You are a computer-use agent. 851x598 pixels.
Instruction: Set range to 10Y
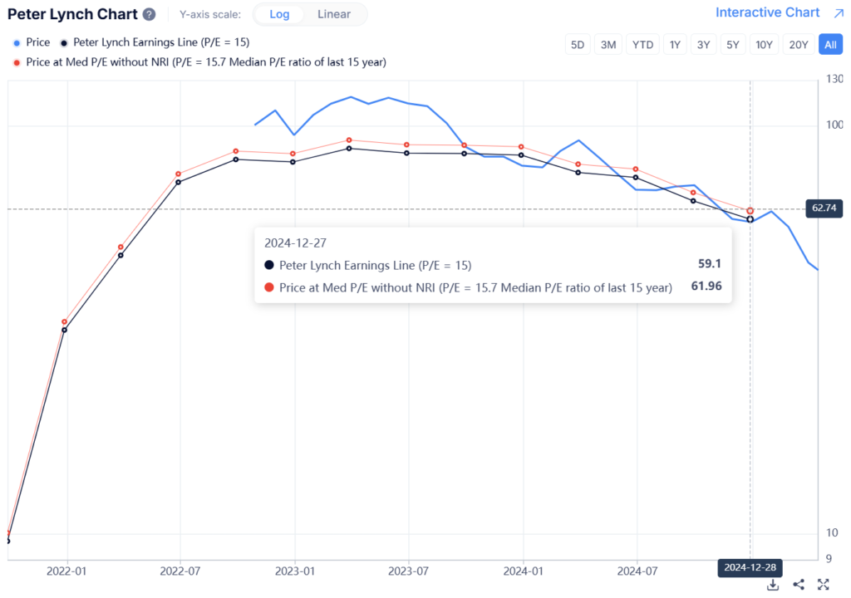tap(764, 45)
